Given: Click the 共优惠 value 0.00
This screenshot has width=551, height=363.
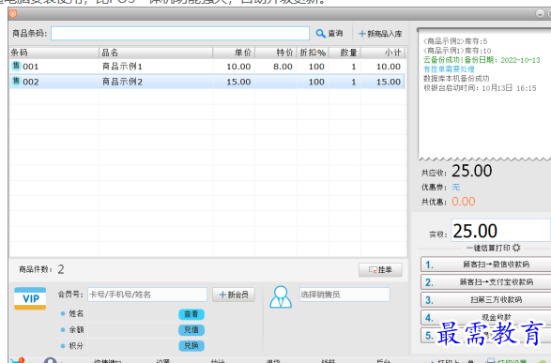Looking at the screenshot, I should 464,202.
